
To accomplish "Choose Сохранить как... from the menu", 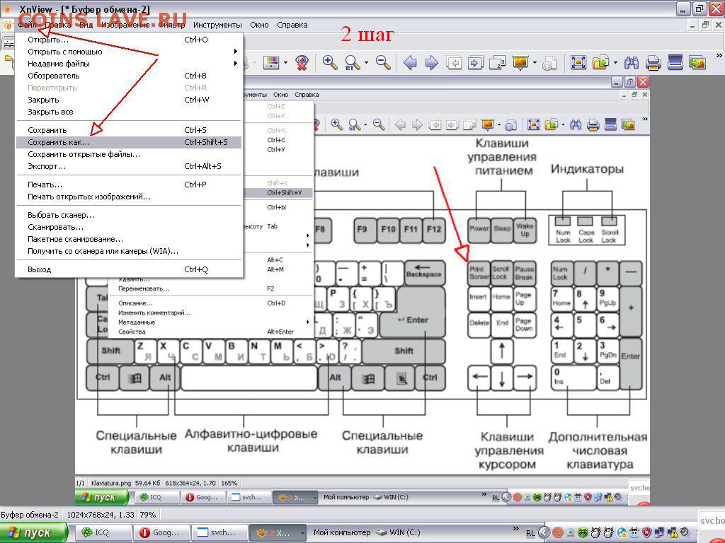I will [129, 142].
